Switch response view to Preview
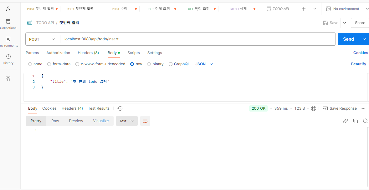 76,121
